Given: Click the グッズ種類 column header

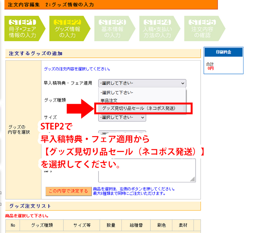Looking at the screenshot, I should (42, 225).
